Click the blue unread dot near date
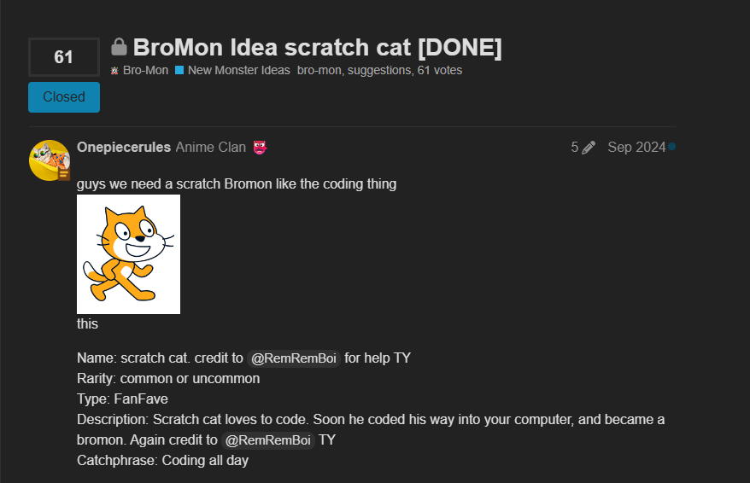The height and width of the screenshot is (483, 750). point(671,147)
